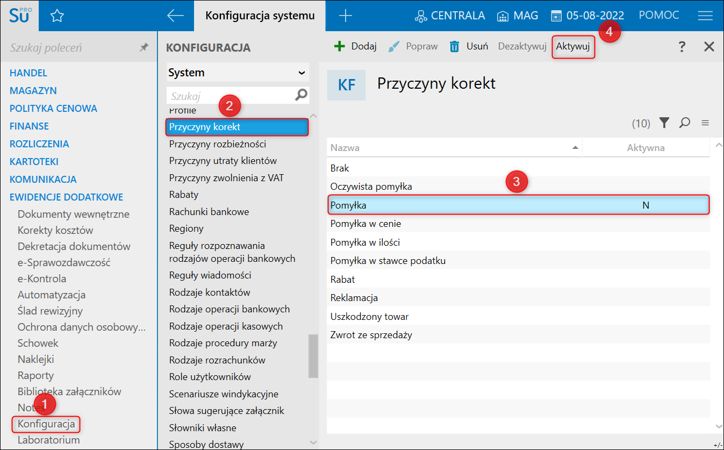The height and width of the screenshot is (450, 724).
Task: Click the CENTRALA branch icon
Action: click(x=420, y=16)
